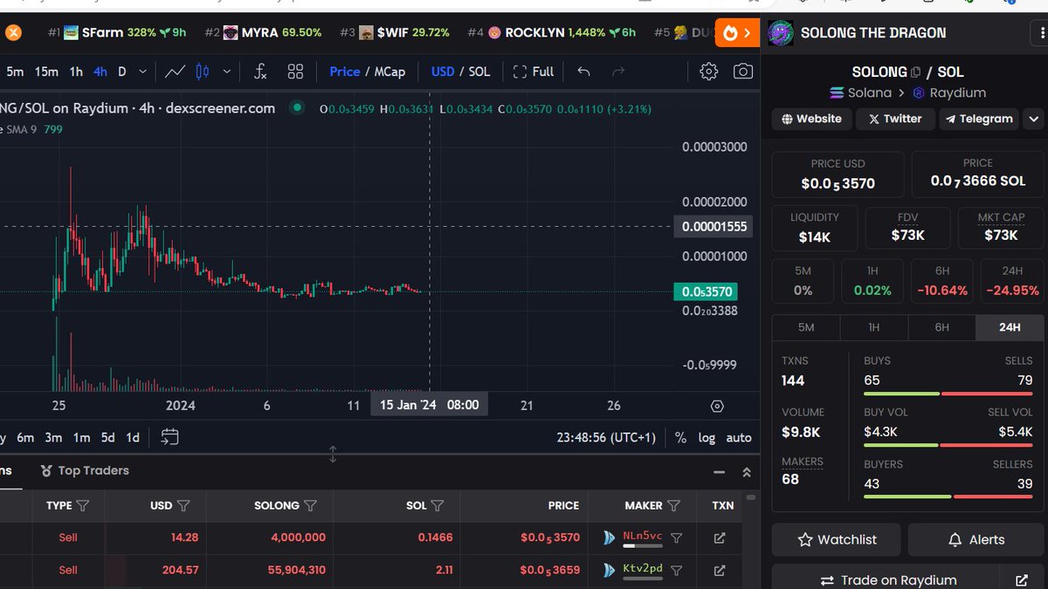1048x589 pixels.
Task: Open the SOLONG Telegram link
Action: click(979, 119)
